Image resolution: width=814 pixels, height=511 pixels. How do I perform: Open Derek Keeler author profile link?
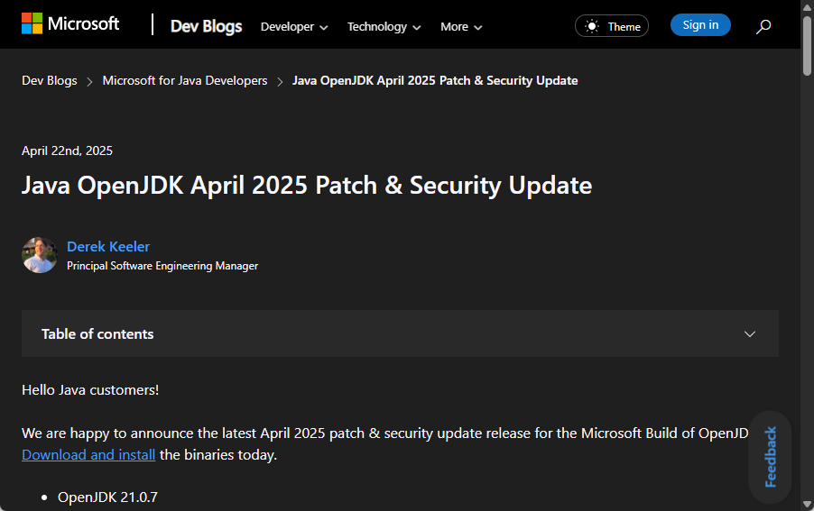click(108, 246)
